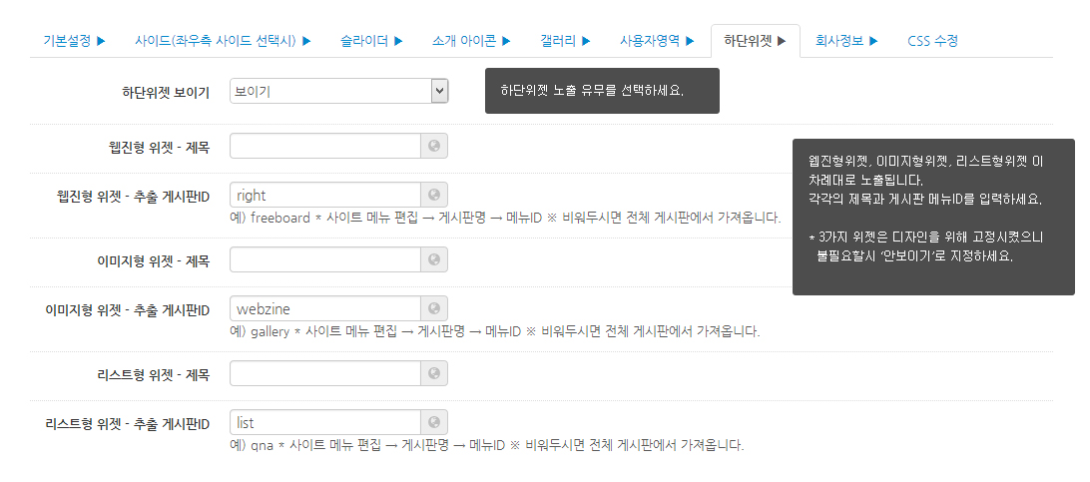The height and width of the screenshot is (482, 1090).
Task: Click globe icon beside 'list' board ID field
Action: (434, 422)
